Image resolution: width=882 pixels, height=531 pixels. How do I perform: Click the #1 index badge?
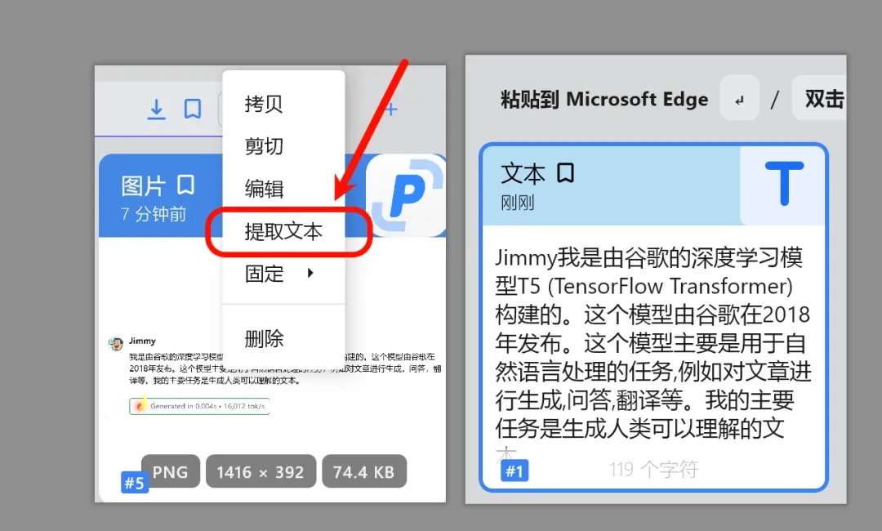pos(514,471)
